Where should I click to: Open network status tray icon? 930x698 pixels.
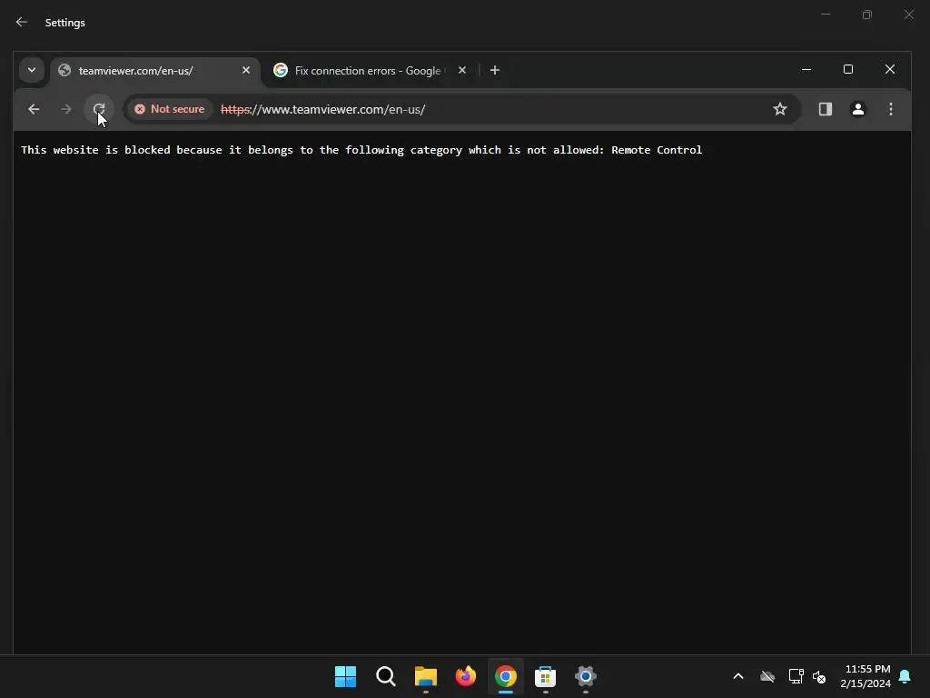796,676
